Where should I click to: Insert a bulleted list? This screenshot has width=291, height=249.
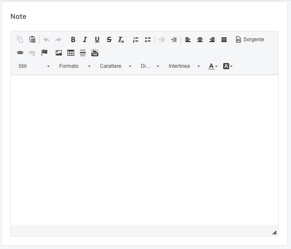(148, 39)
